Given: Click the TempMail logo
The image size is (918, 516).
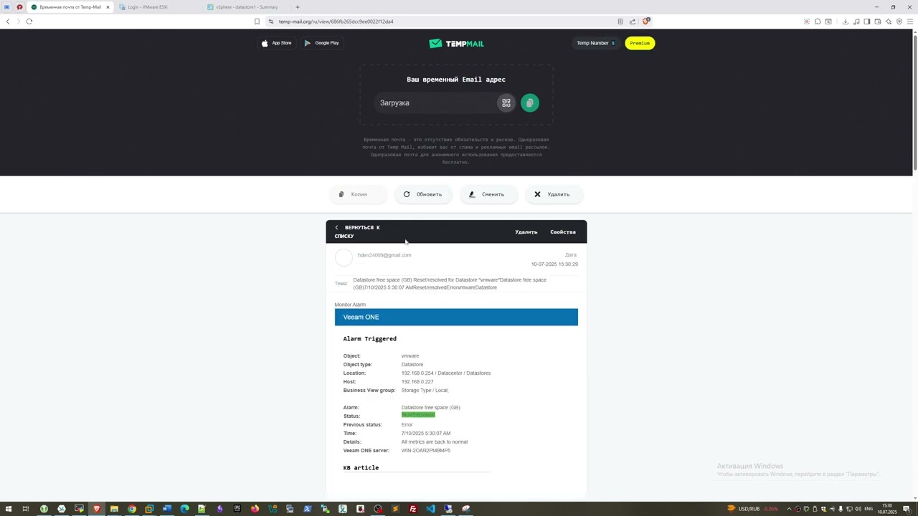Looking at the screenshot, I should [x=456, y=43].
